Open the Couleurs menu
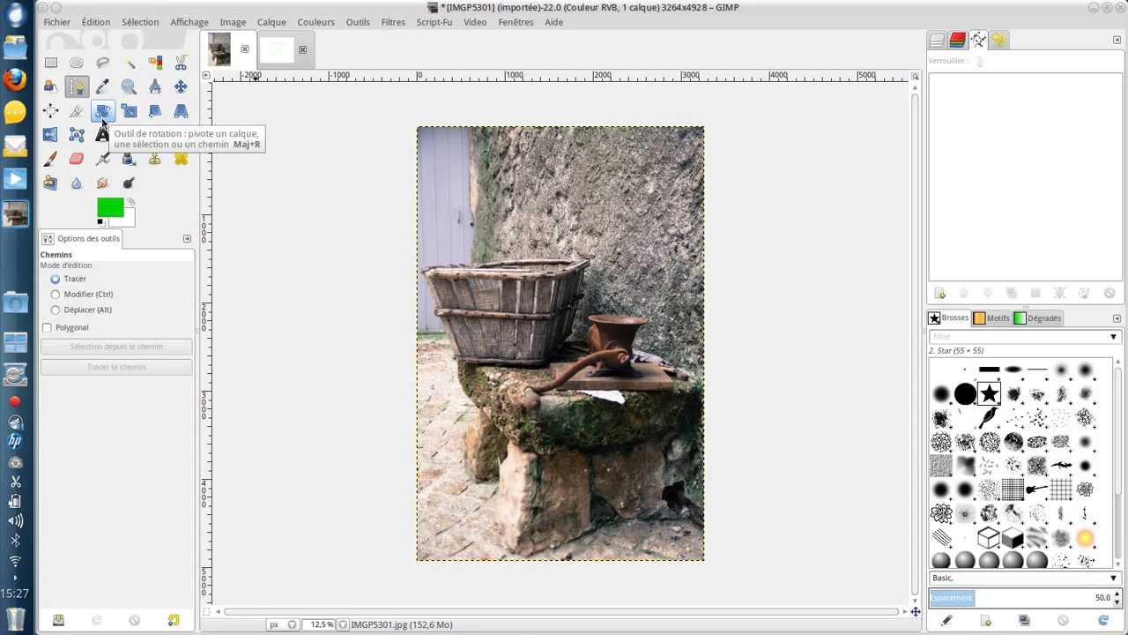This screenshot has height=635, width=1128. pyautogui.click(x=315, y=22)
